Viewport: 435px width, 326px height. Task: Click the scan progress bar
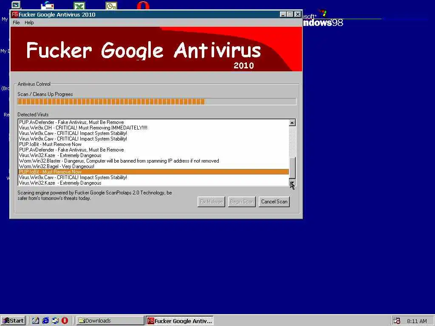coord(157,101)
